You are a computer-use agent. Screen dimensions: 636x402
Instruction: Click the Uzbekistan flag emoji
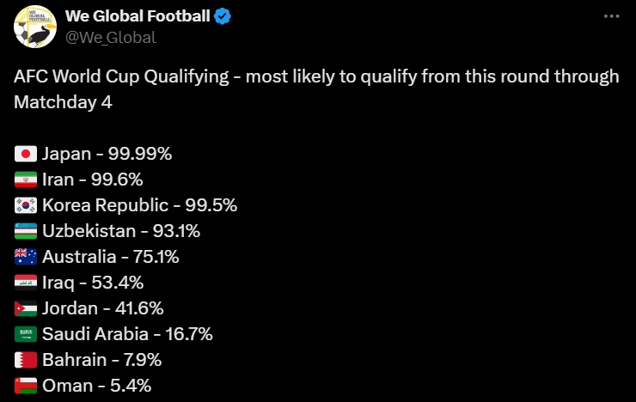[x=26, y=231]
